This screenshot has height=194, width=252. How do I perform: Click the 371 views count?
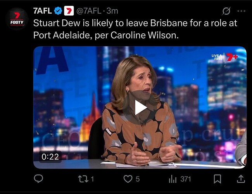tap(186, 179)
